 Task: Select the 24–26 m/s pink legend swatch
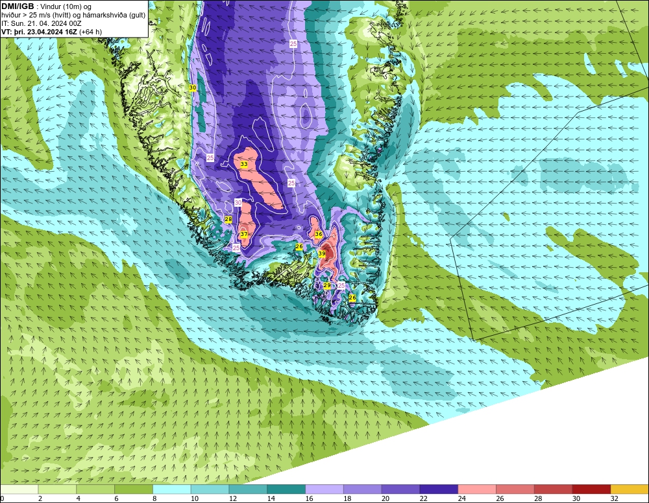click(x=477, y=489)
